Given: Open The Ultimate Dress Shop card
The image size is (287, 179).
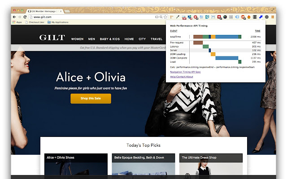Looking at the screenshot, I should 211,164.
